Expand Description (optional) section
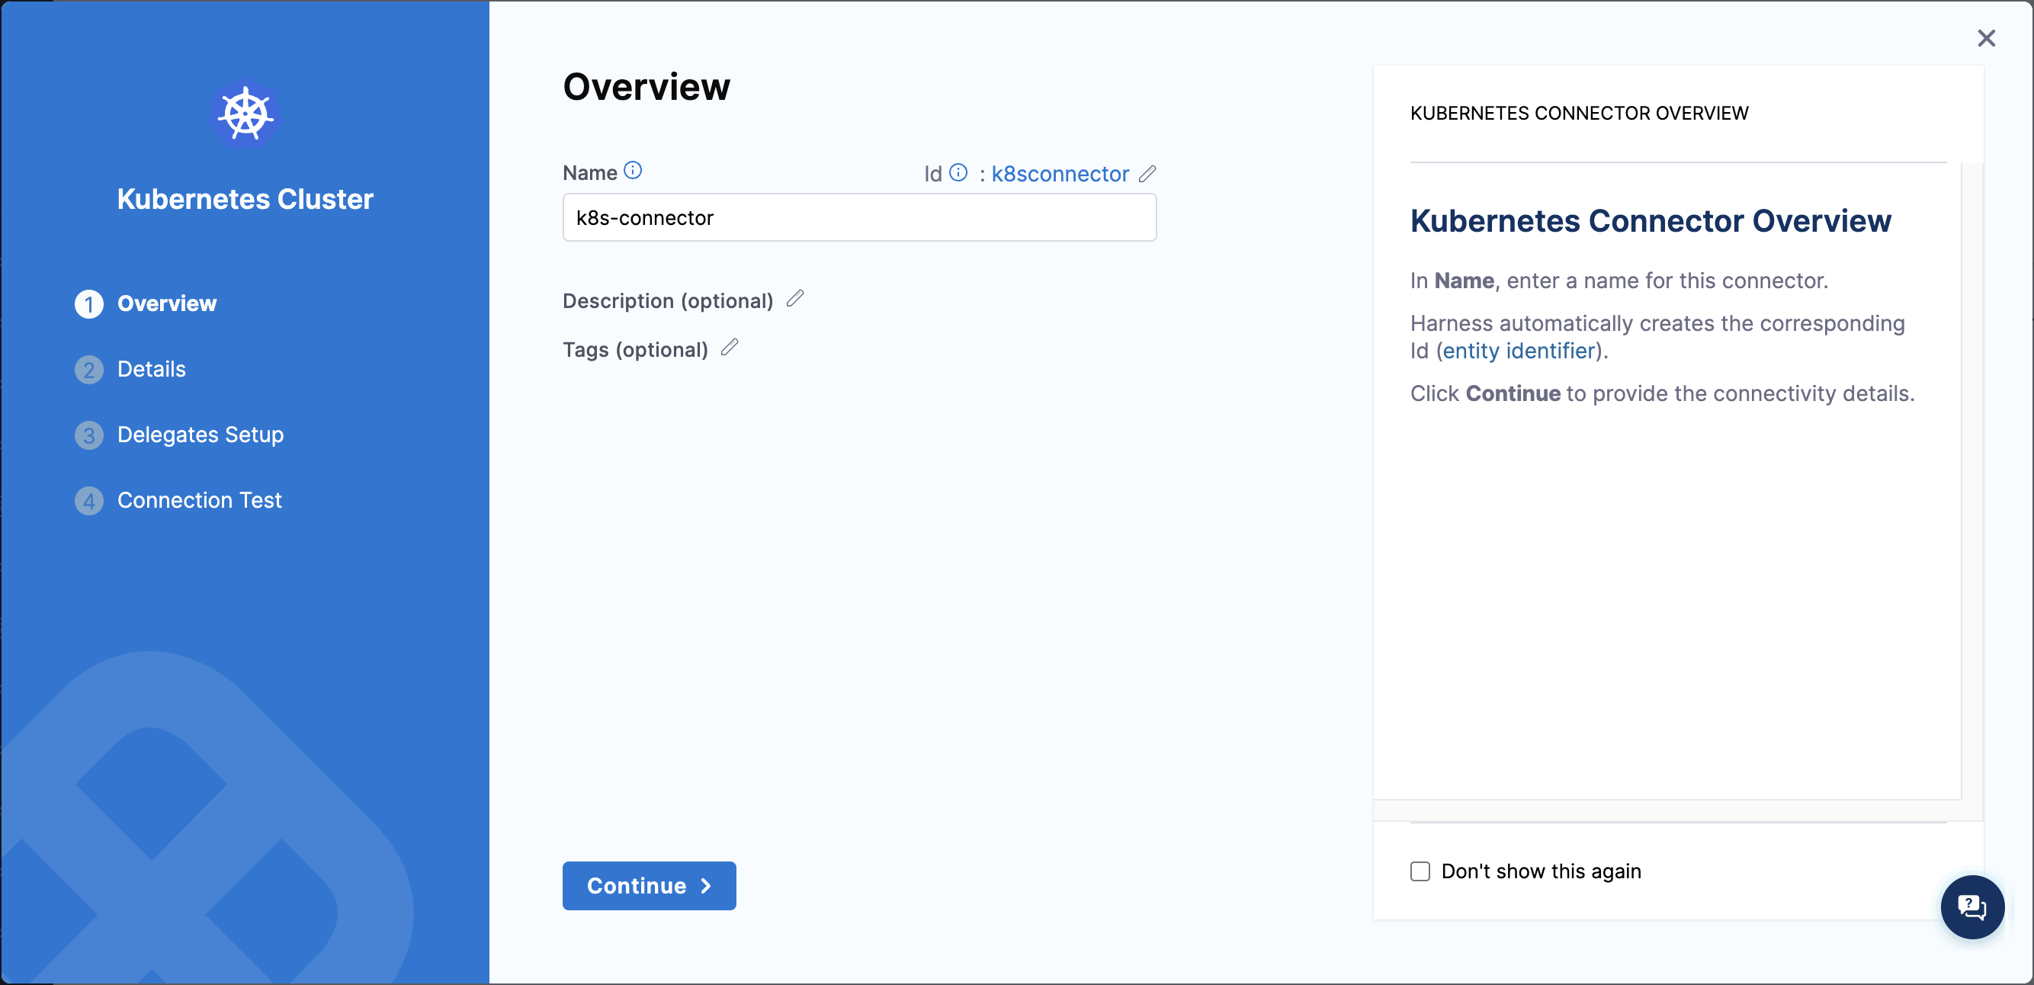2034x985 pixels. click(x=667, y=301)
